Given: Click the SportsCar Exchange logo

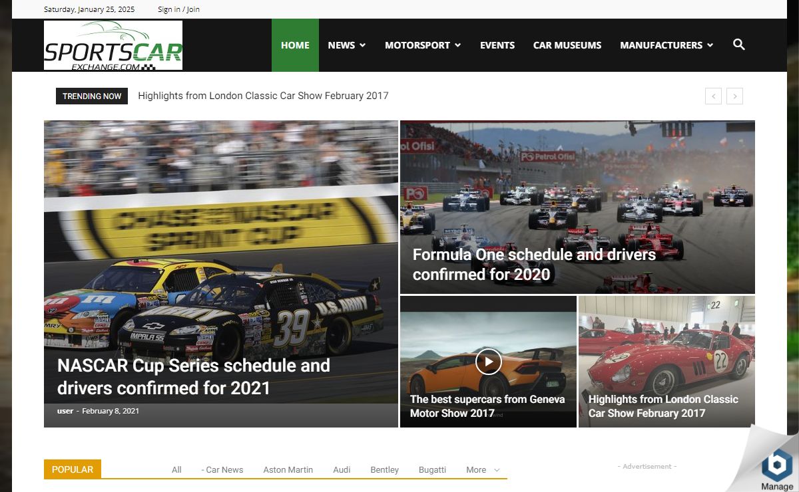Looking at the screenshot, I should [113, 45].
